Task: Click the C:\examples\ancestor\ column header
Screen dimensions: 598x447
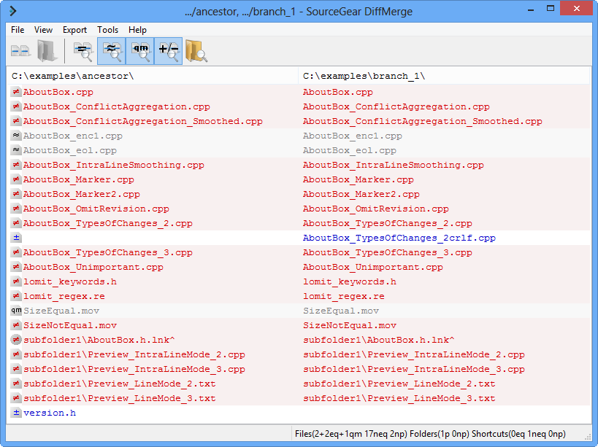Action: pyautogui.click(x=72, y=76)
